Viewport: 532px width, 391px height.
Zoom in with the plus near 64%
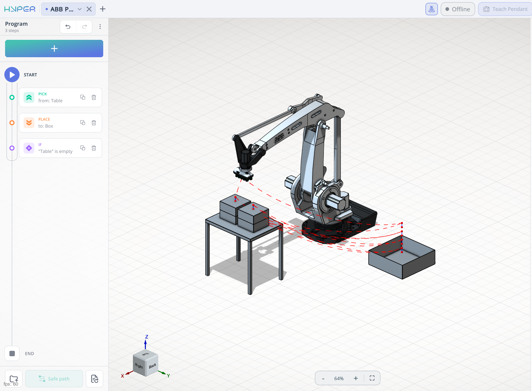tap(356, 378)
